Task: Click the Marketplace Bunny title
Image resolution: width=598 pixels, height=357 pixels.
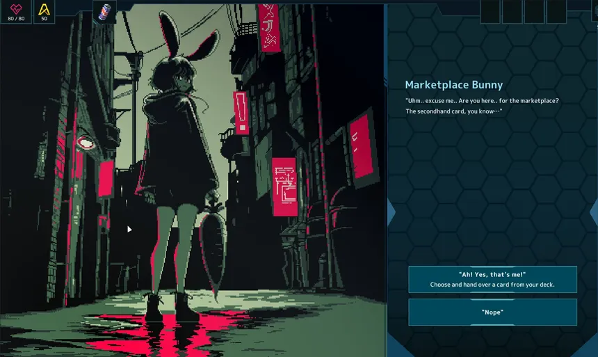Action: 454,85
